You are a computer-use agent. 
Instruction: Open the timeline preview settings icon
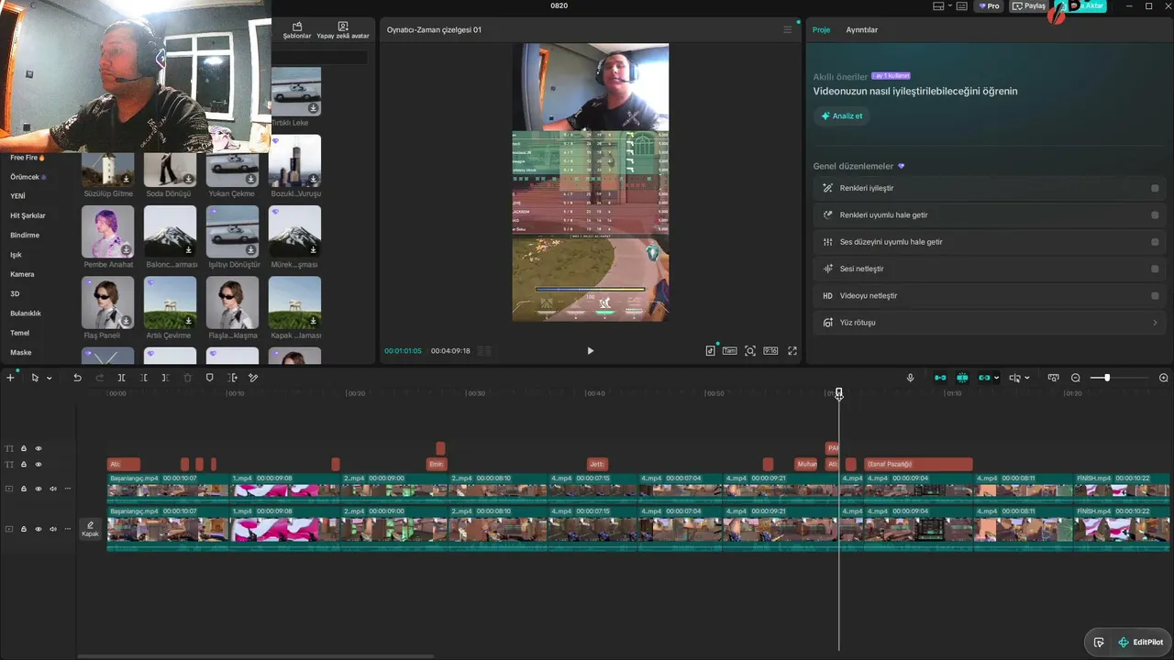(x=1053, y=378)
